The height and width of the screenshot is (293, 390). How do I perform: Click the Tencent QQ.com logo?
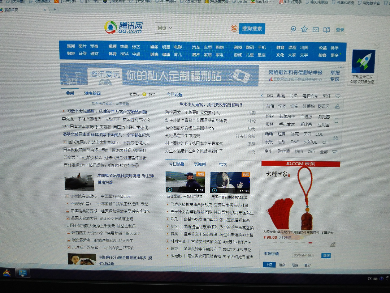(x=123, y=27)
